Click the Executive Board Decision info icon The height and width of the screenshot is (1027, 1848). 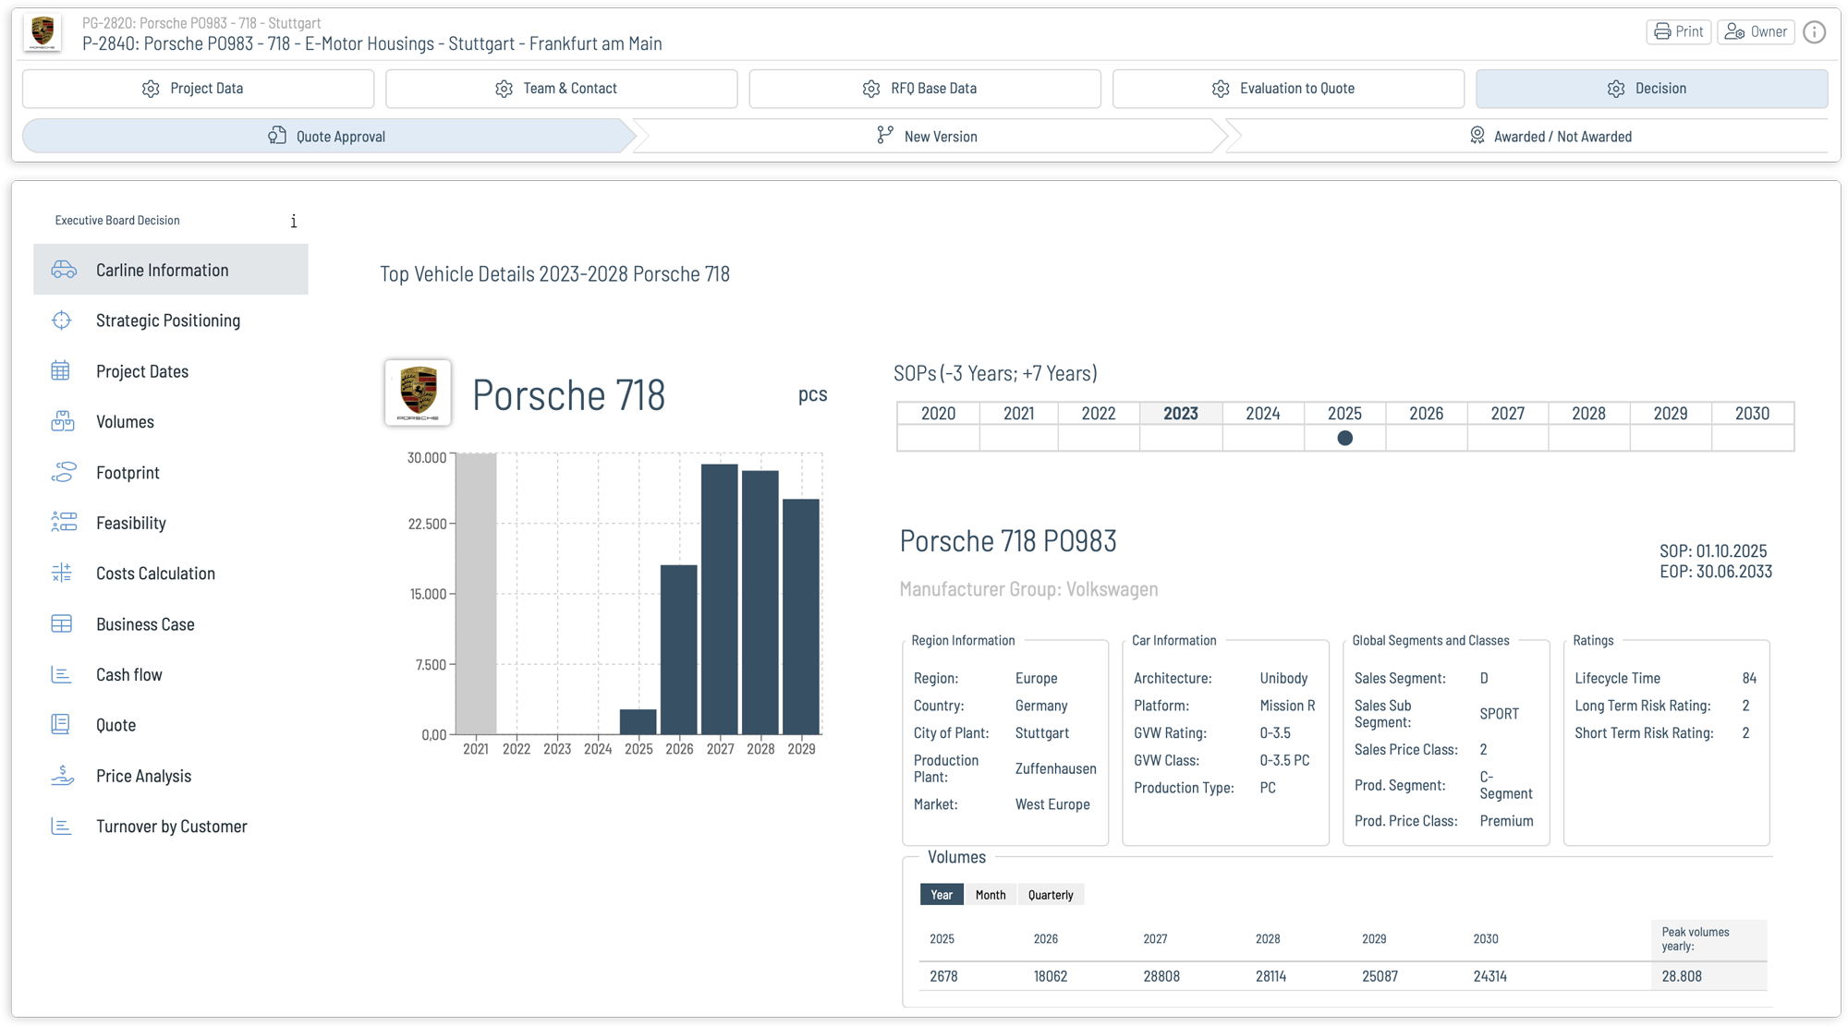294,221
